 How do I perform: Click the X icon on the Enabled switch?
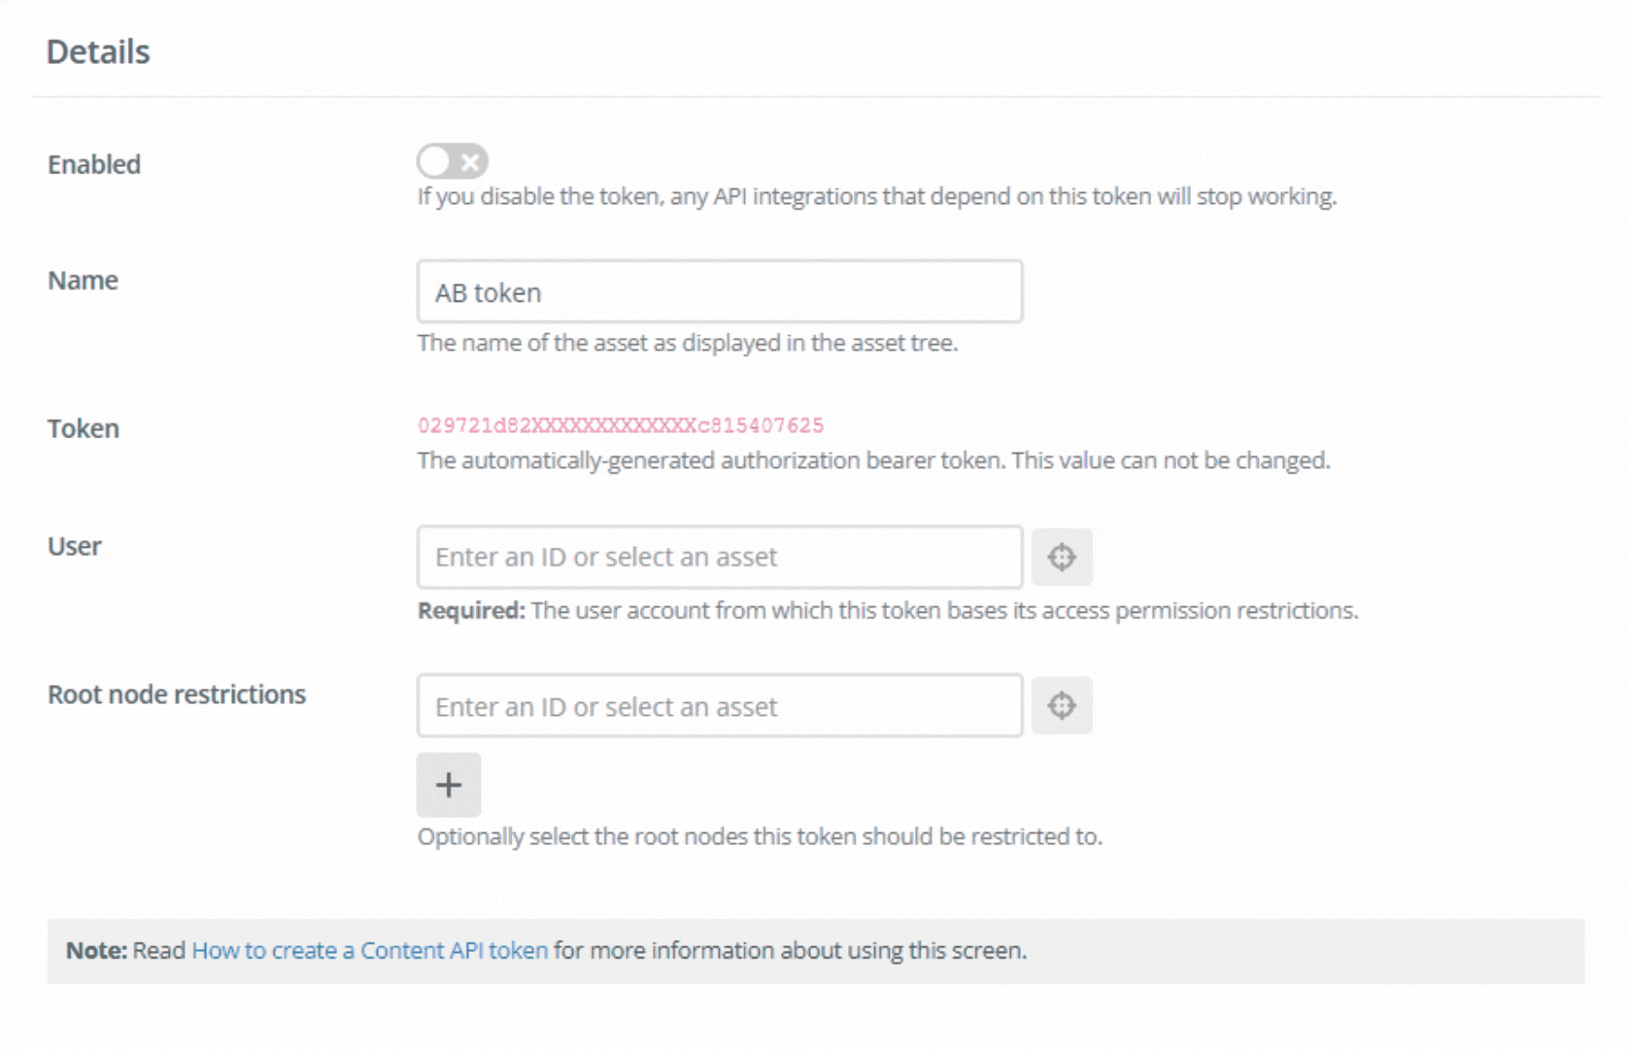(469, 160)
